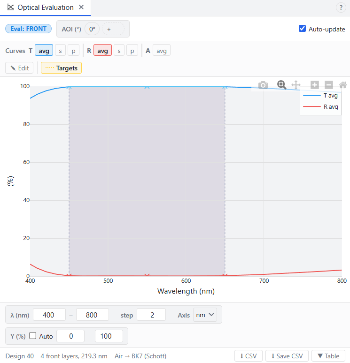
Task: Click the 'Air → BK7 (Schott)' text
Action: (x=140, y=356)
